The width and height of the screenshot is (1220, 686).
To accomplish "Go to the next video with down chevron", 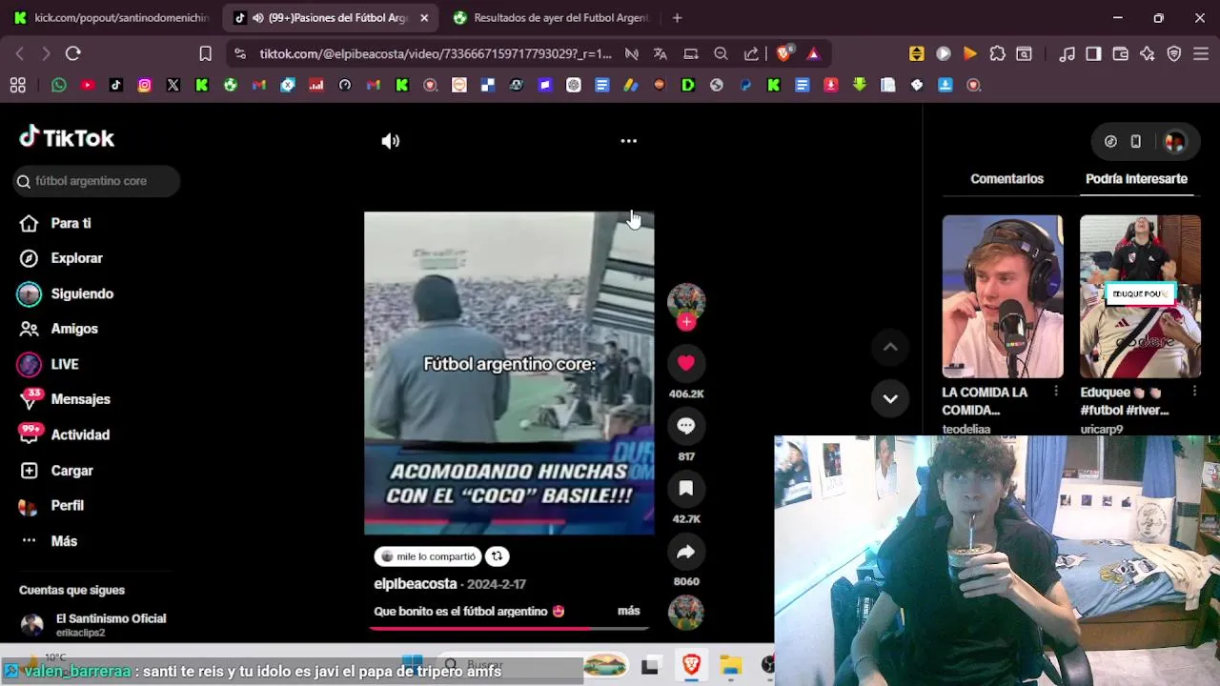I will [x=890, y=398].
